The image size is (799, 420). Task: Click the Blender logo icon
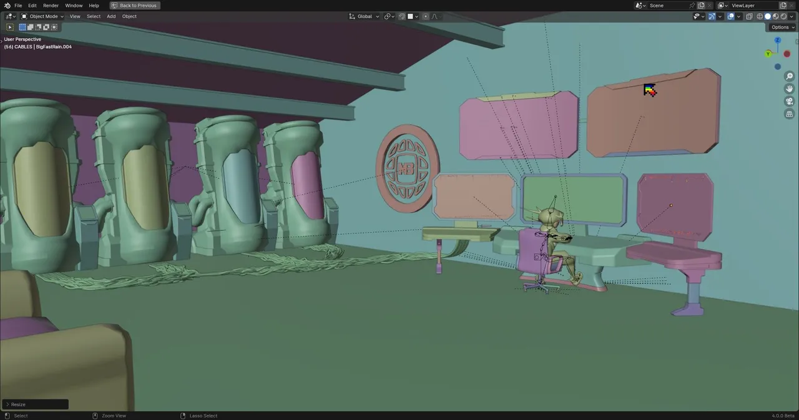pyautogui.click(x=7, y=6)
